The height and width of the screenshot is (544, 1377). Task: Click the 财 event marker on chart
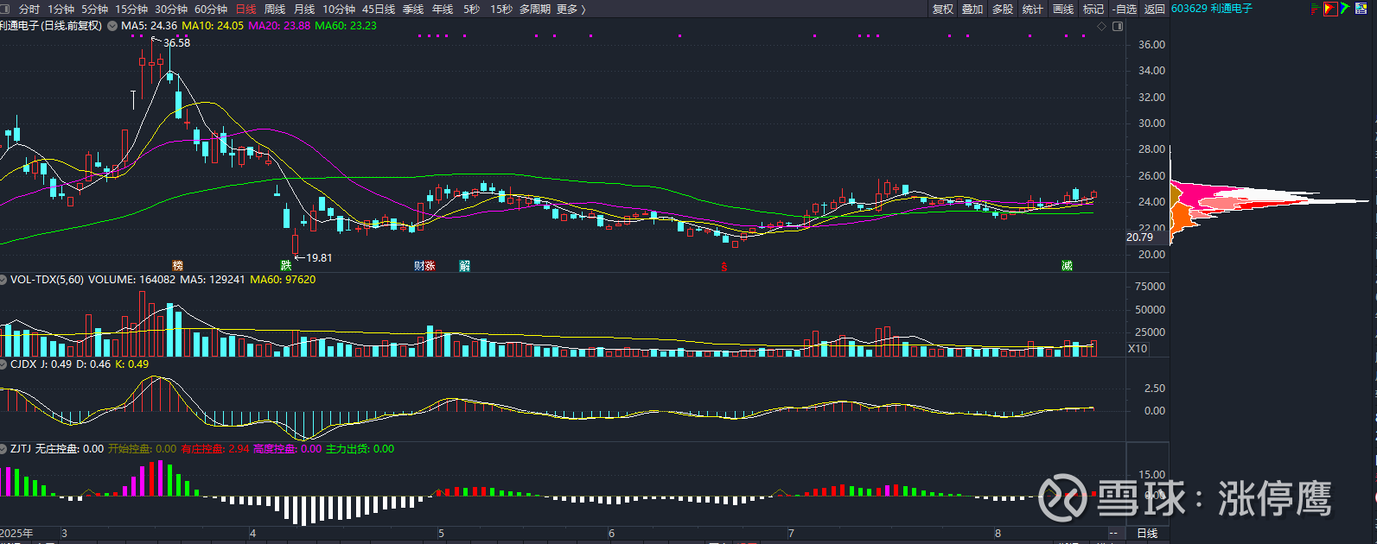[419, 266]
